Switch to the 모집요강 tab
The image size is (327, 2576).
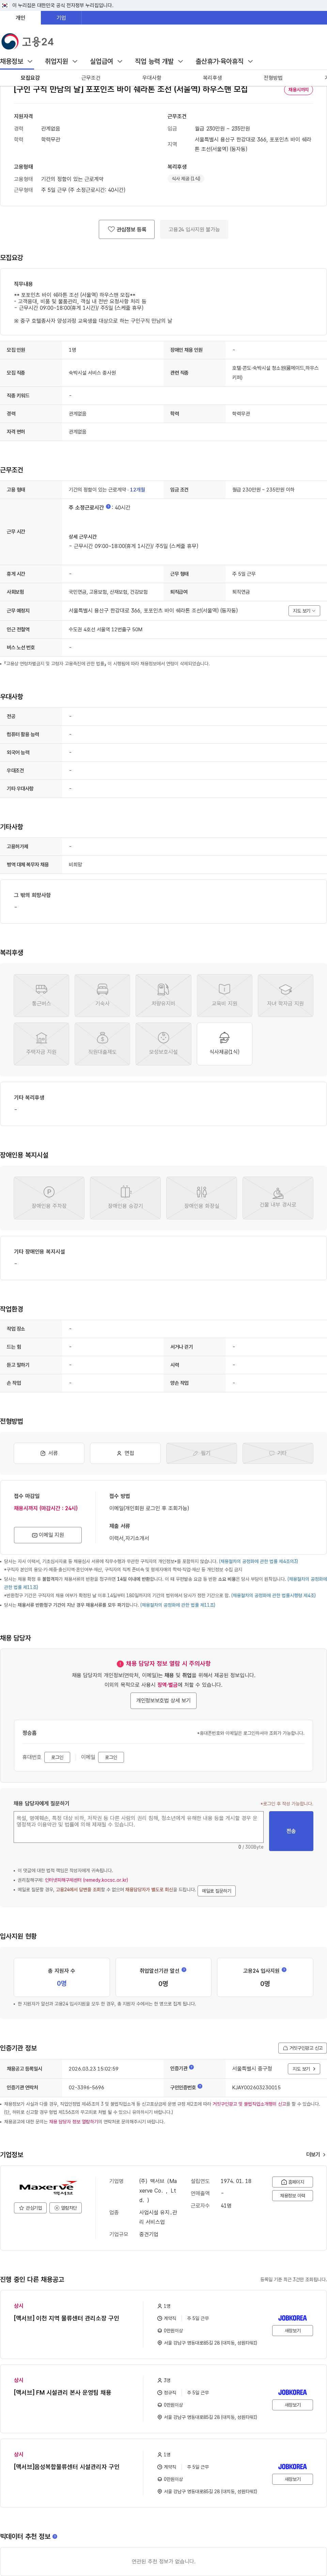click(x=30, y=78)
